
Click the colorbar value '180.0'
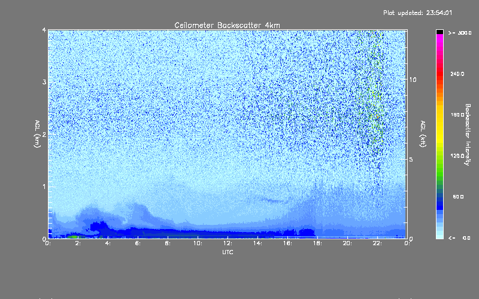457,115
